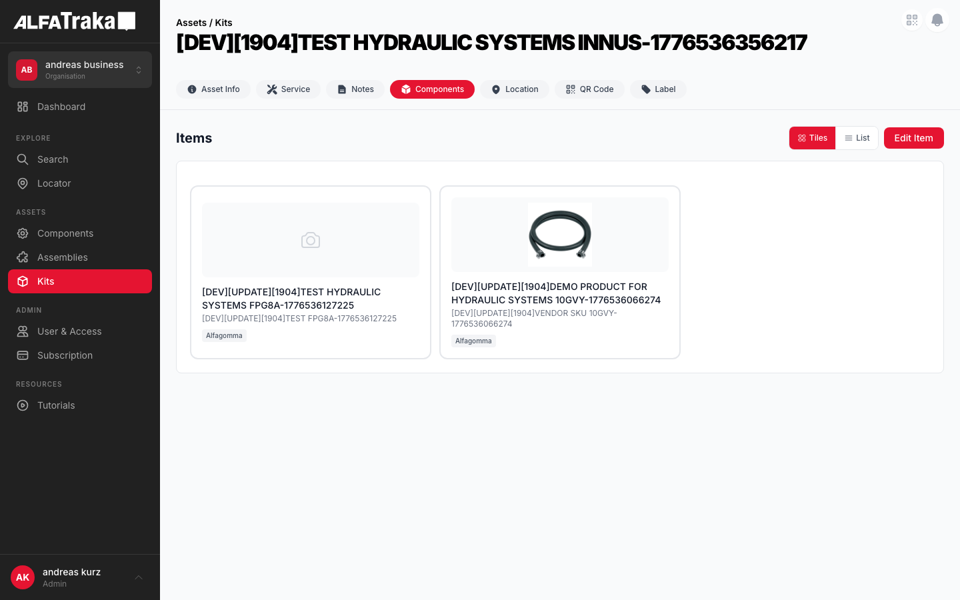Open the notifications bell
This screenshot has width=960, height=600.
pos(937,20)
